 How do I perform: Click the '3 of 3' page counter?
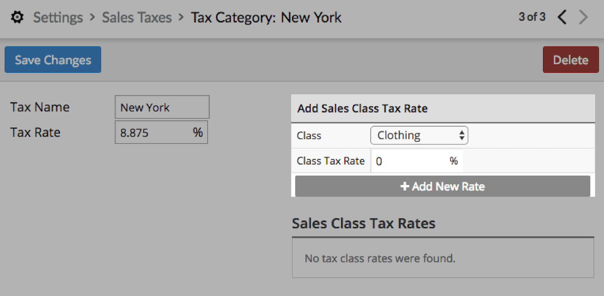[532, 17]
